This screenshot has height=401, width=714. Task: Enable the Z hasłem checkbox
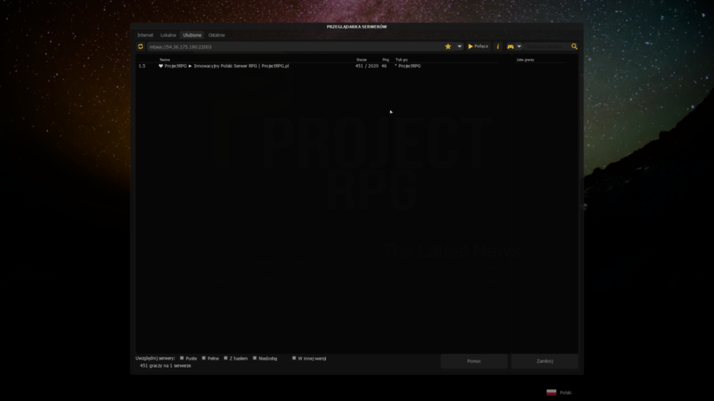226,358
